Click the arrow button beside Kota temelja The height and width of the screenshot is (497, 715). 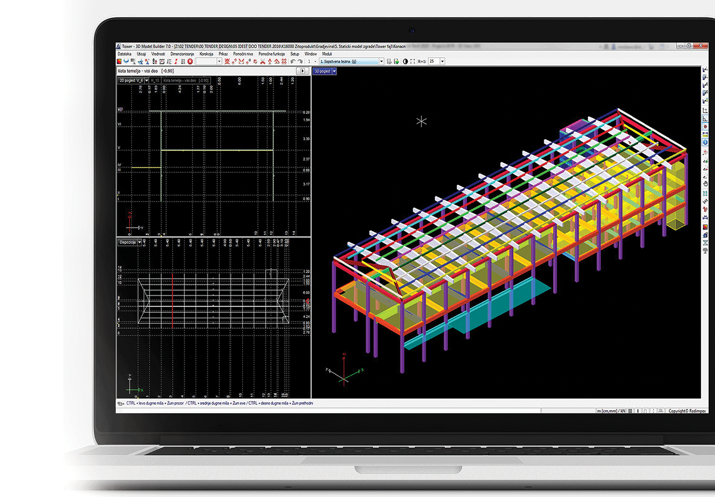point(302,71)
